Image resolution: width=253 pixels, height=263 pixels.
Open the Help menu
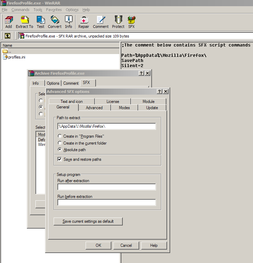[86, 10]
